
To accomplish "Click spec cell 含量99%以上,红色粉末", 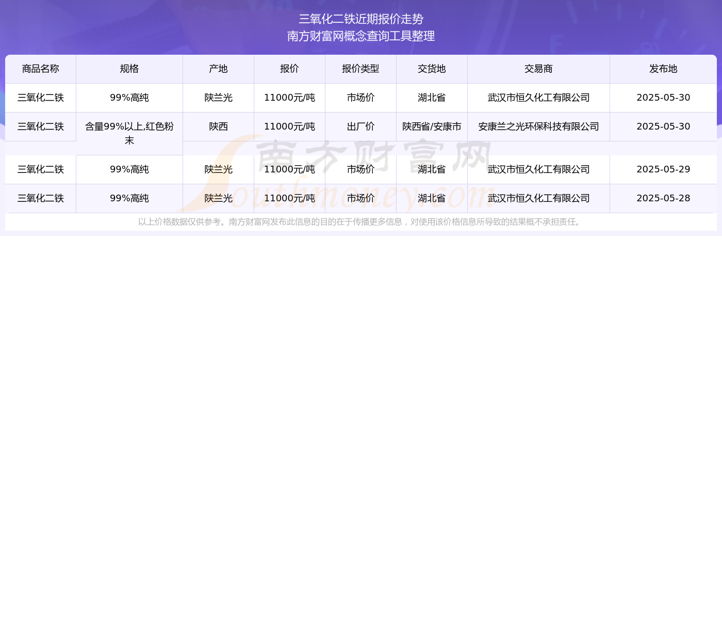I will click(129, 133).
